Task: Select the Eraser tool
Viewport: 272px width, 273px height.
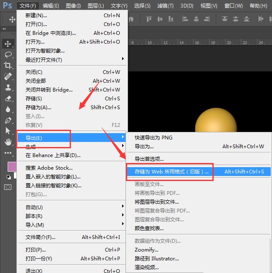Action: pyautogui.click(x=8, y=98)
